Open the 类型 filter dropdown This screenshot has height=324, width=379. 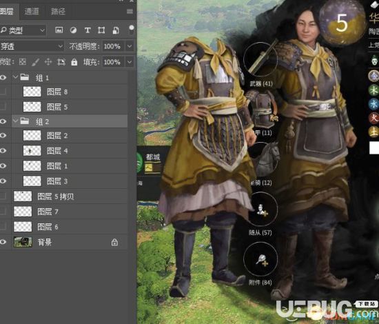23,30
